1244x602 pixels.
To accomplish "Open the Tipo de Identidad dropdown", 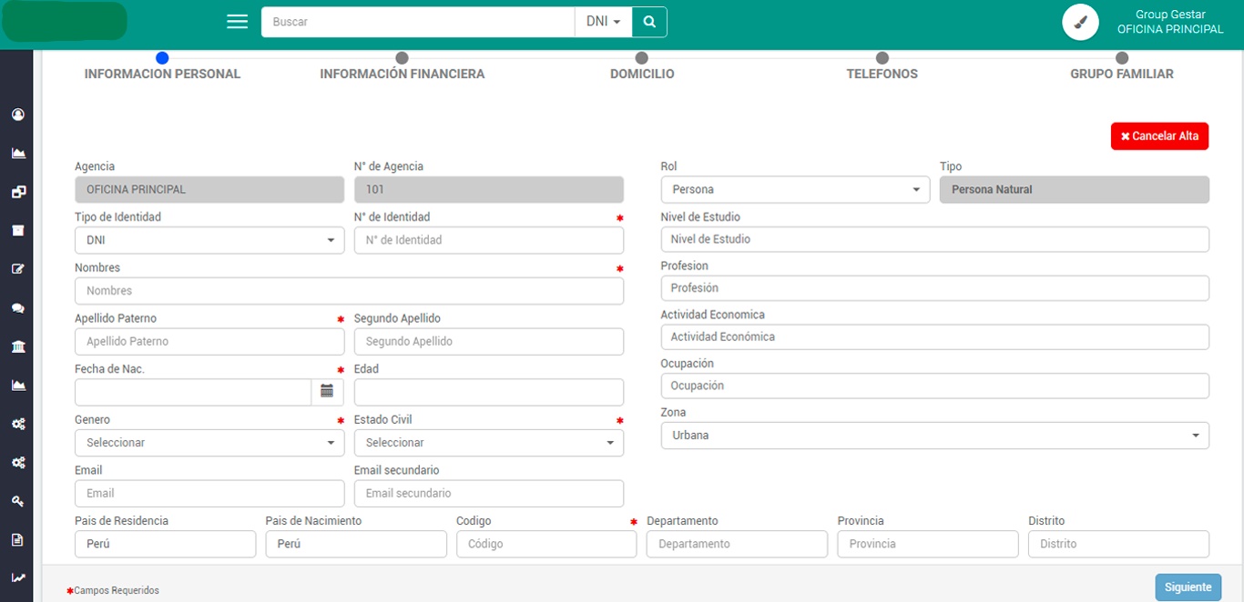I will click(209, 240).
